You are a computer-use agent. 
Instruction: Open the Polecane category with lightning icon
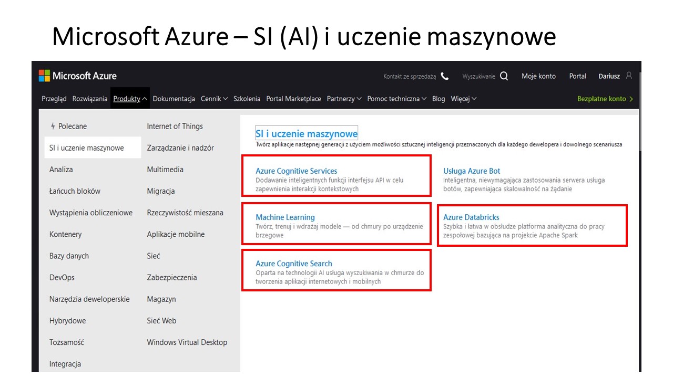[x=68, y=127]
